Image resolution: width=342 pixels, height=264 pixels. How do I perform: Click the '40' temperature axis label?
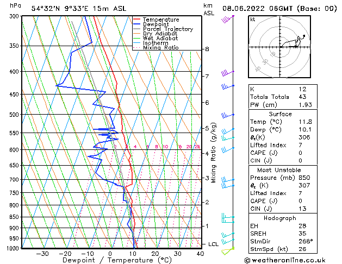point(200,254)
